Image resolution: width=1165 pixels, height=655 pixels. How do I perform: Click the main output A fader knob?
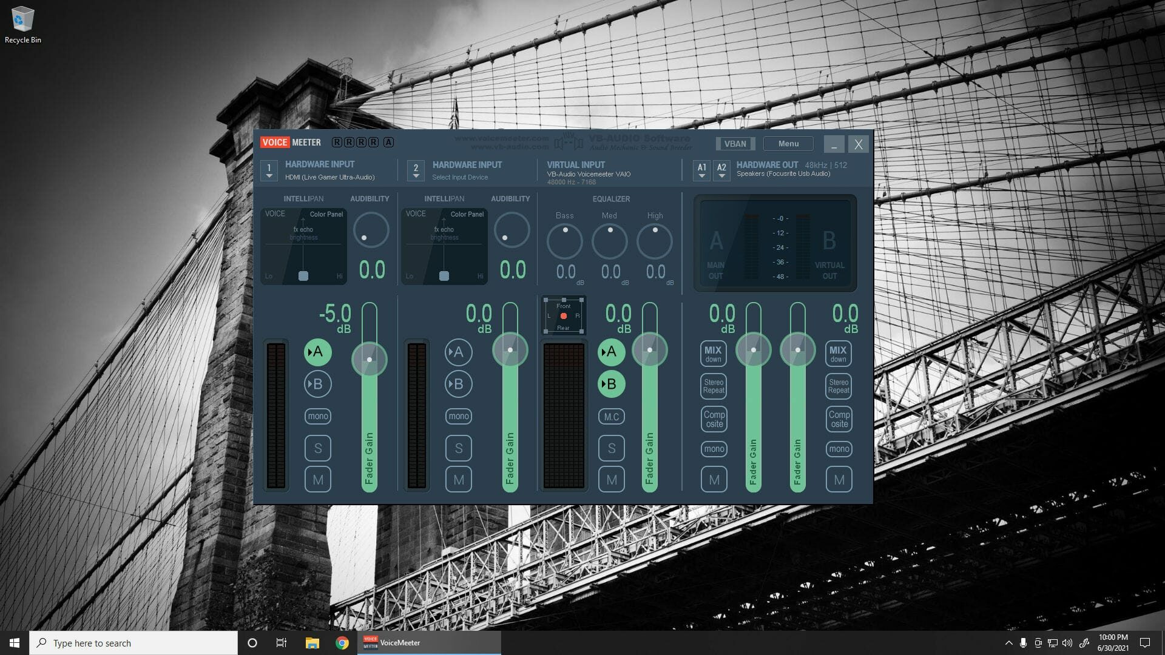click(x=754, y=350)
